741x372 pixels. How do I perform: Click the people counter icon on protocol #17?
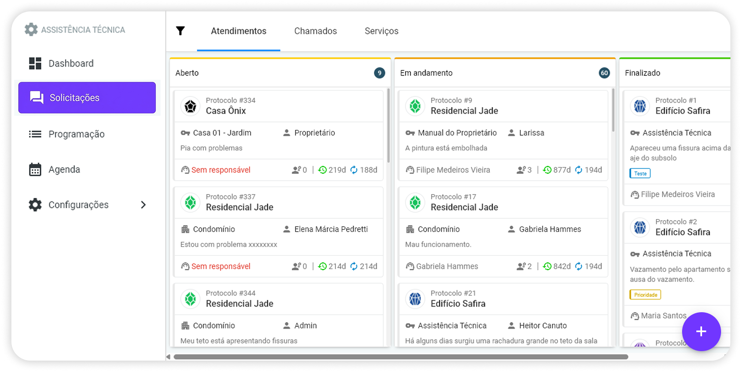point(521,266)
